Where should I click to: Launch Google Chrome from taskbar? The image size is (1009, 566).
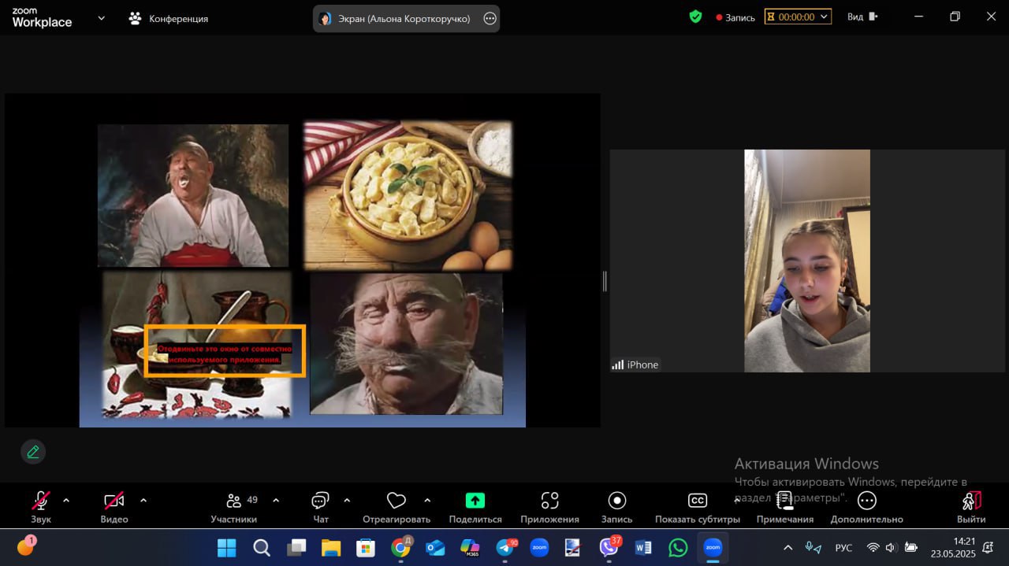(x=400, y=547)
